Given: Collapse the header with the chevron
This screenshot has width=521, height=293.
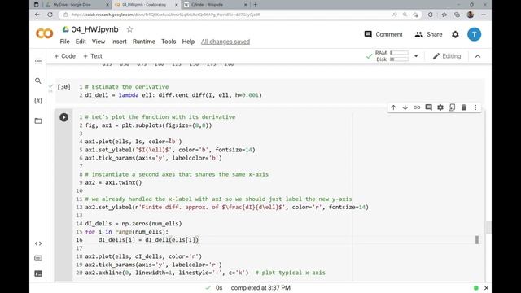Looking at the screenshot, I should (x=478, y=56).
